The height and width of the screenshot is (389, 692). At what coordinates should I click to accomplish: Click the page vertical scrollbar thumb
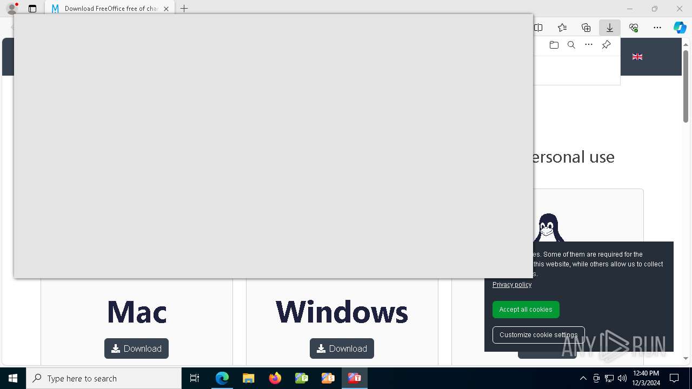[x=686, y=86]
